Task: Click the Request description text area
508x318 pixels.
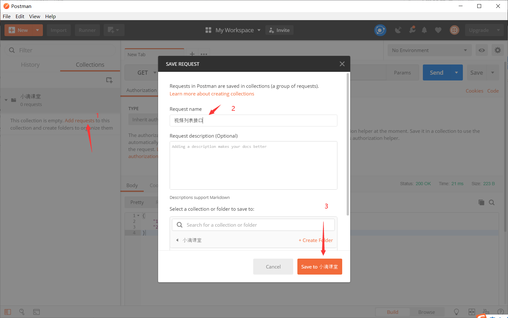Action: (x=253, y=165)
